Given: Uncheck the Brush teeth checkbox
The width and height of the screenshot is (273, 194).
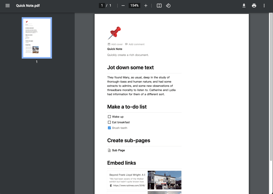Looking at the screenshot, I should coord(109,128).
